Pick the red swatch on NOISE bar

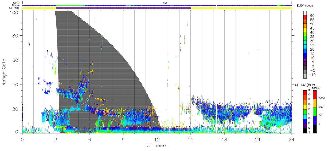click(315, 95)
